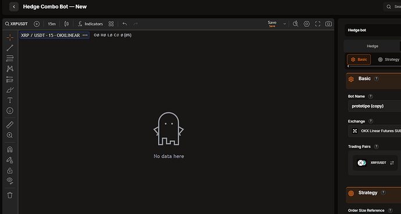The height and width of the screenshot is (214, 401).
Task: Toggle magnet mode on chart
Action: coord(10,149)
